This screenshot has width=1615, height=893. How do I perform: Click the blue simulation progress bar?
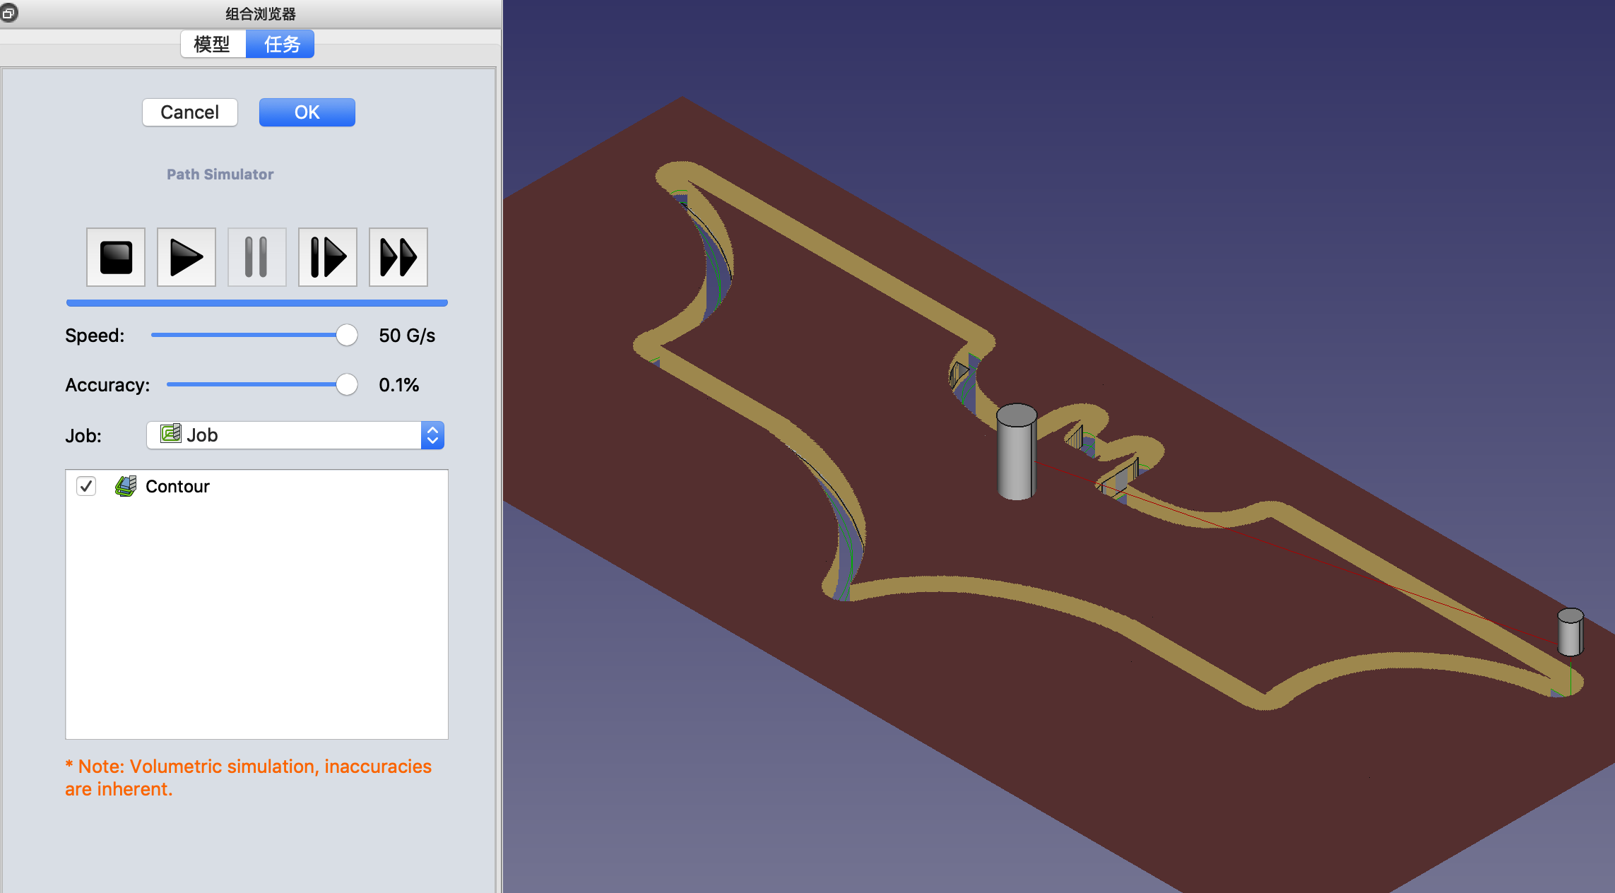pos(256,303)
